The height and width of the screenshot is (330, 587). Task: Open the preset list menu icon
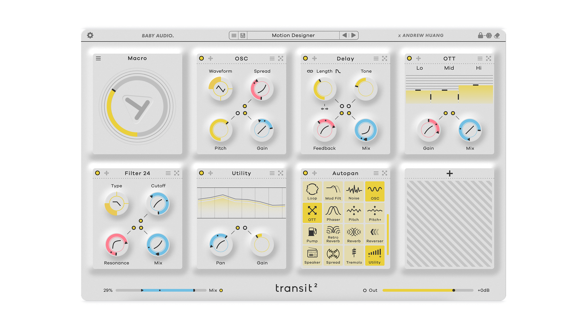pos(234,35)
